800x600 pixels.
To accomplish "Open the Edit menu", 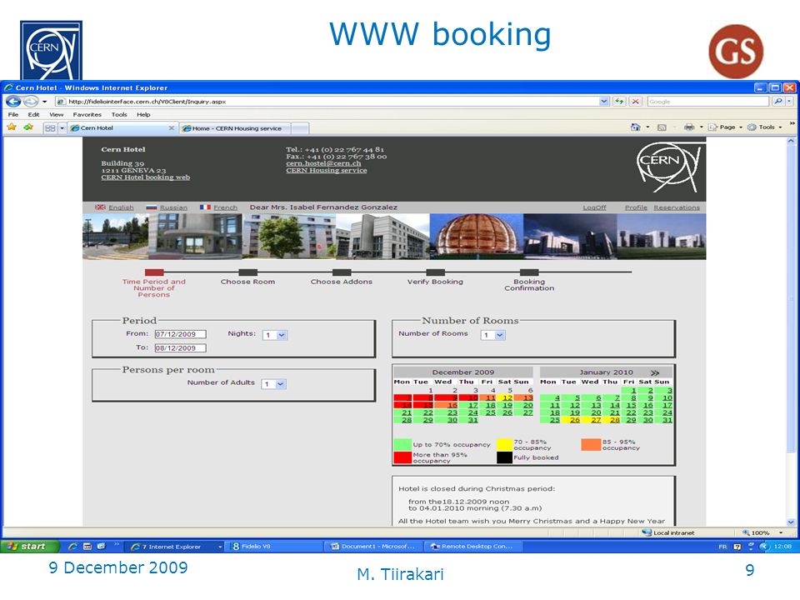I will [33, 114].
